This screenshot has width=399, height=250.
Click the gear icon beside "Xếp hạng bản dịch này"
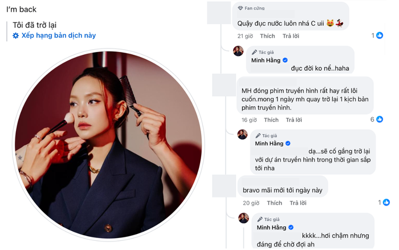click(x=16, y=35)
